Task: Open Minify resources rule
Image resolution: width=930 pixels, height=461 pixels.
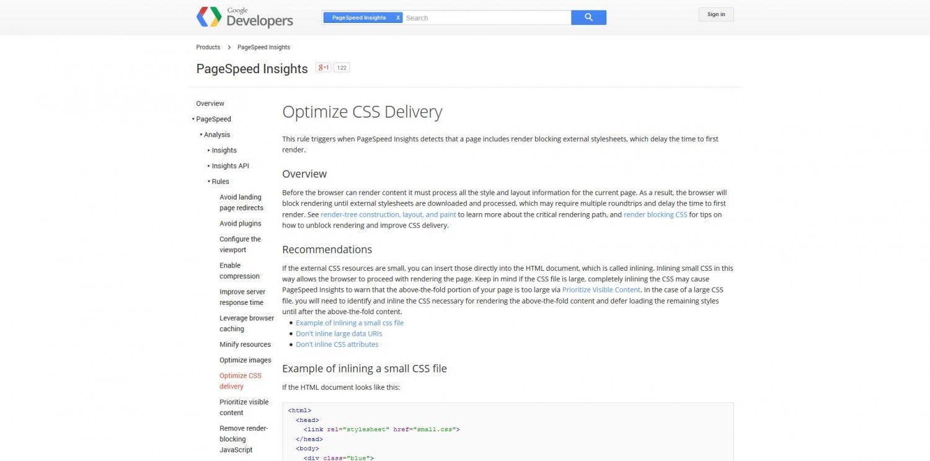Action: [246, 345]
